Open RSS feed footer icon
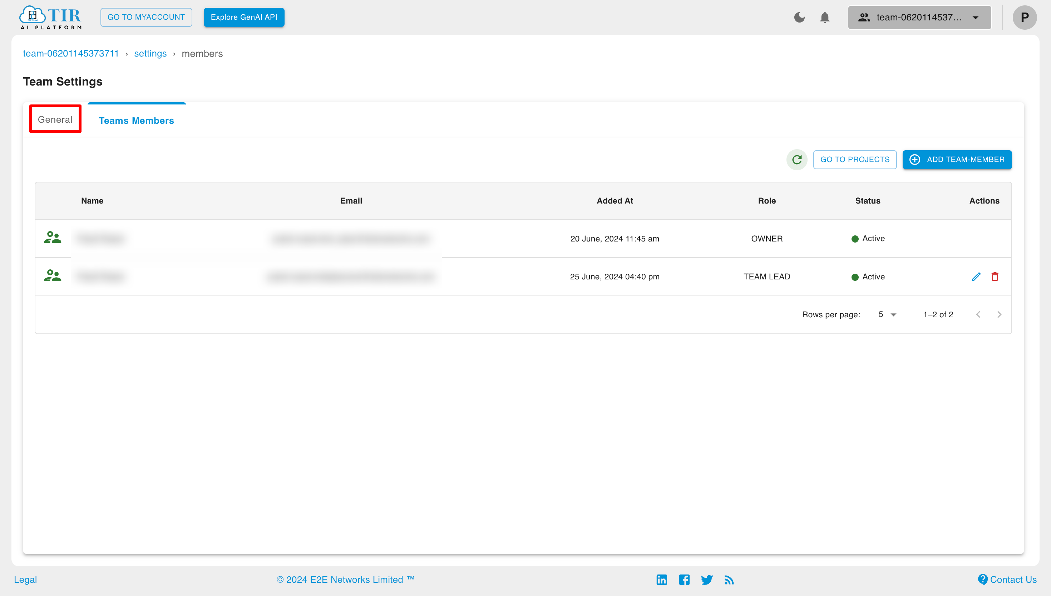Viewport: 1051px width, 596px height. tap(729, 580)
